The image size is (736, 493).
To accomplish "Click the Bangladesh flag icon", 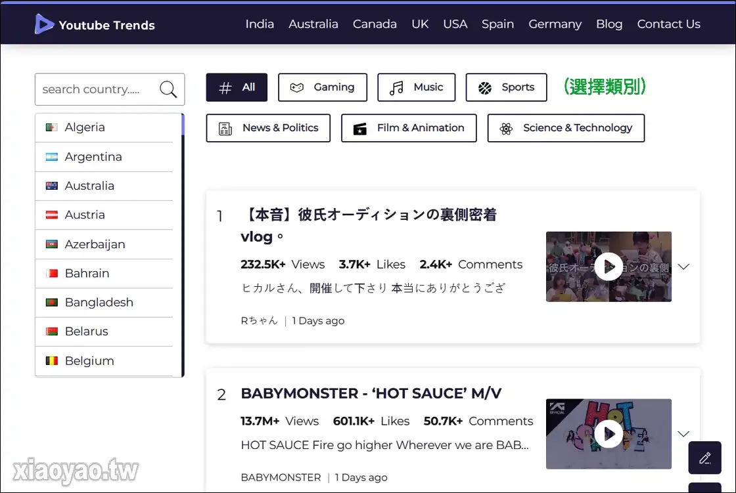I will point(52,302).
